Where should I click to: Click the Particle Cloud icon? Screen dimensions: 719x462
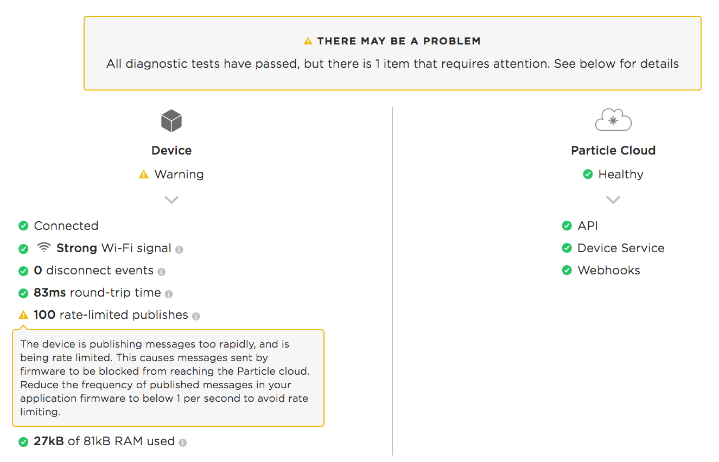613,120
